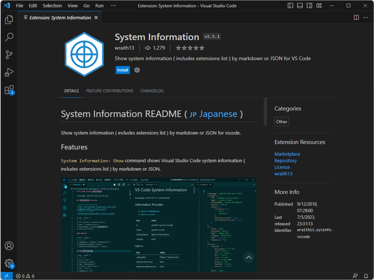The height and width of the screenshot is (280, 374).
Task: Open the Manage gear in the activity bar
Action: (9, 263)
